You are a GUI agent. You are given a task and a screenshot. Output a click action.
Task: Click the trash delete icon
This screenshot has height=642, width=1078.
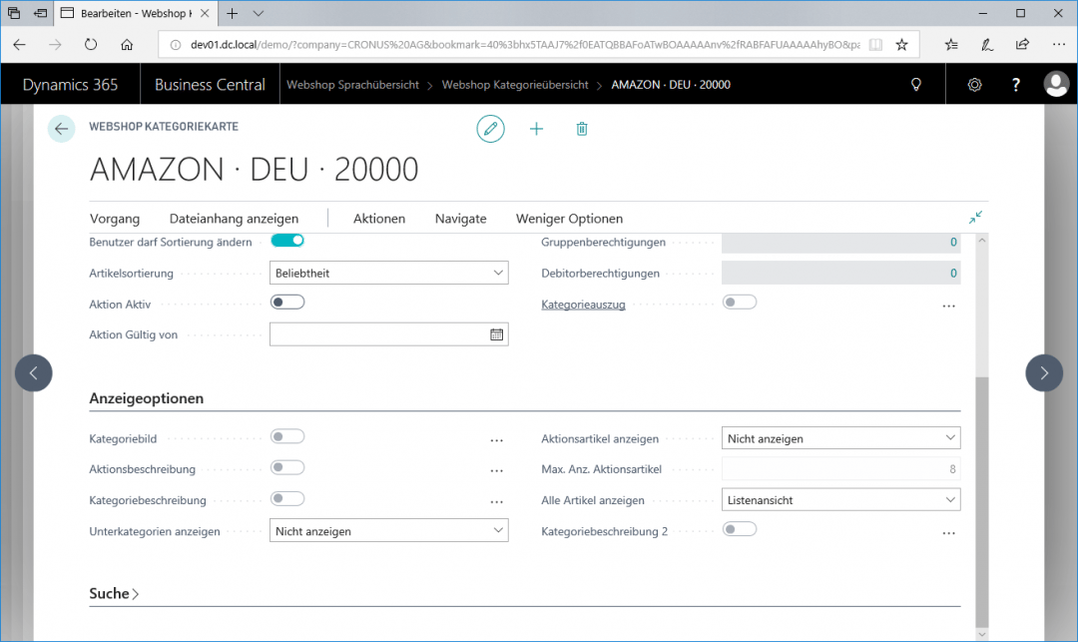point(582,129)
